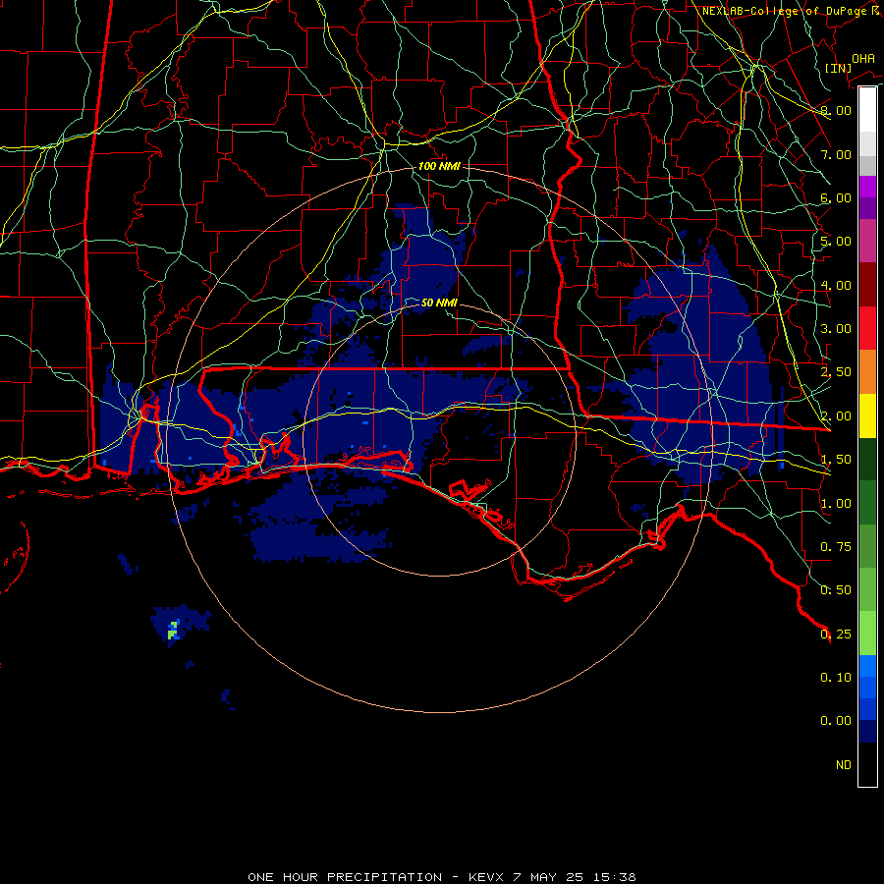Click the ONE HOUR PRECIPITATION footer caption
Image resolution: width=884 pixels, height=884 pixels.
tap(442, 877)
